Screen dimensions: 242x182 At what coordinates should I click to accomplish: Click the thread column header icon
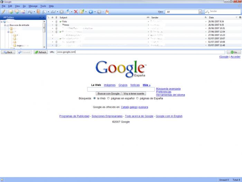pos(48,17)
